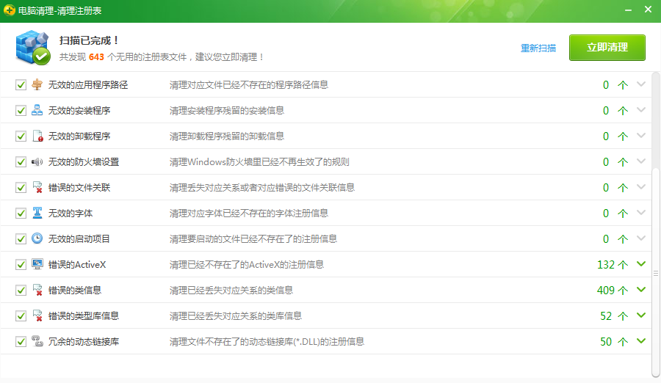This screenshot has width=661, height=383.
Task: Click the 无效的防火墙设置 speaker icon
Action: point(37,162)
